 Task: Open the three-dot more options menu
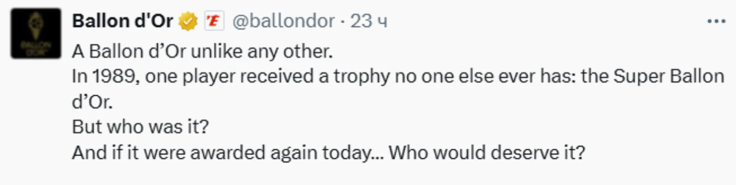coord(716,22)
